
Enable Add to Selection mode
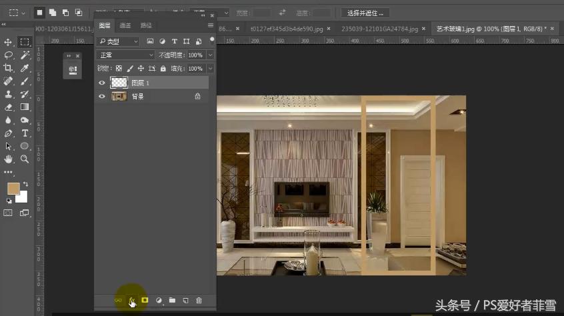pos(53,13)
